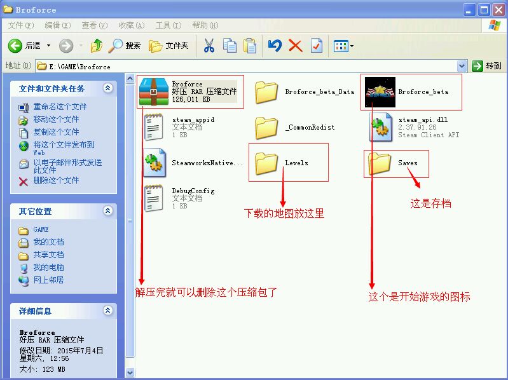
Task: Click 将这个文件发布到 Web link
Action: click(64, 148)
